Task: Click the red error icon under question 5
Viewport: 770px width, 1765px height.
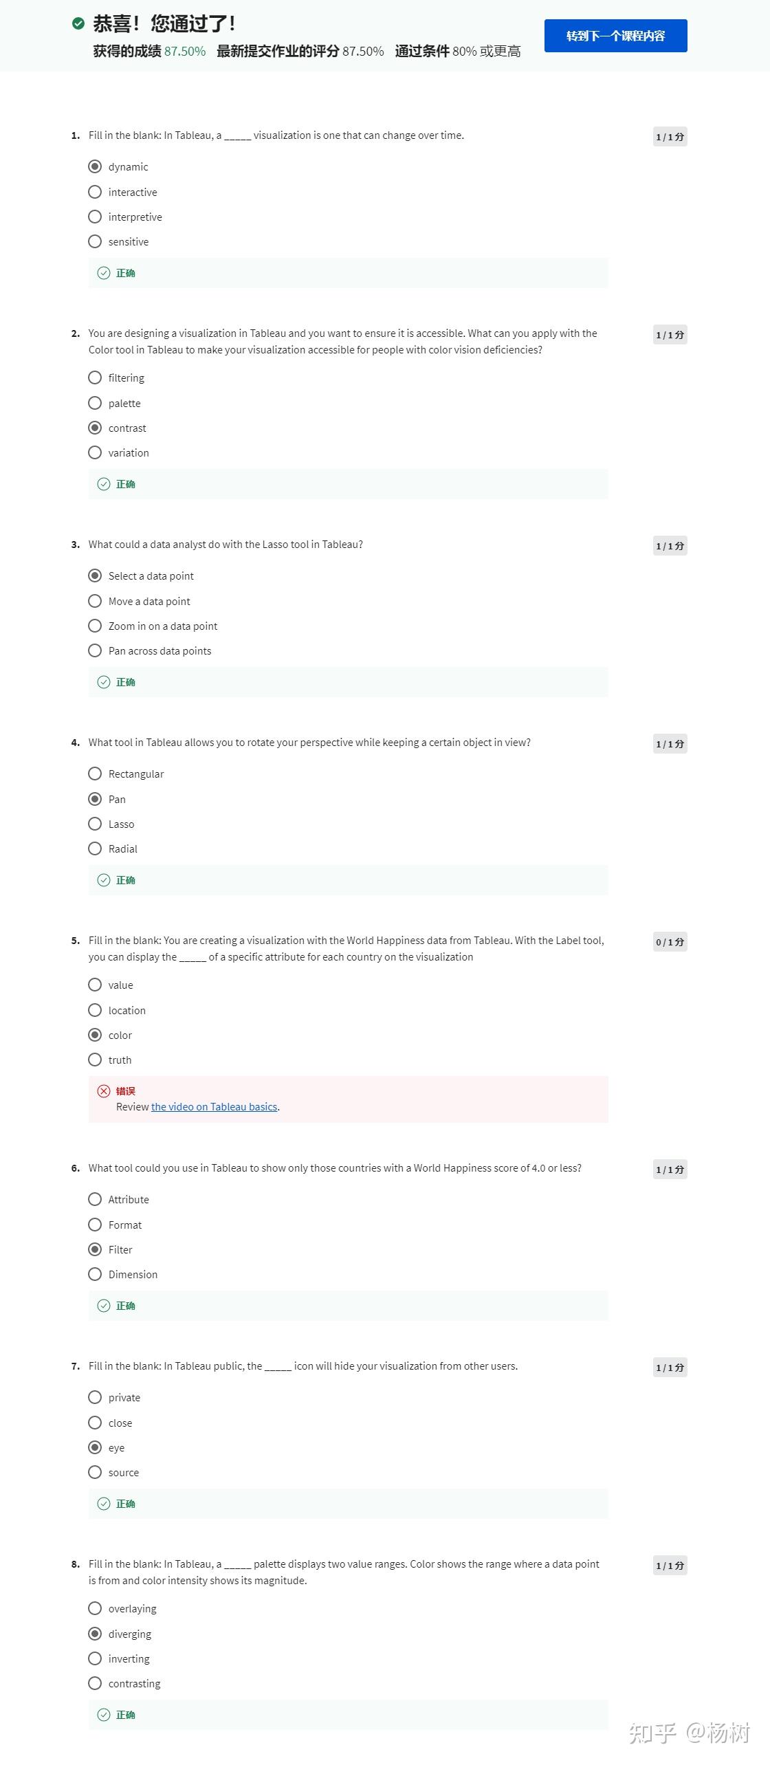Action: coord(104,1090)
